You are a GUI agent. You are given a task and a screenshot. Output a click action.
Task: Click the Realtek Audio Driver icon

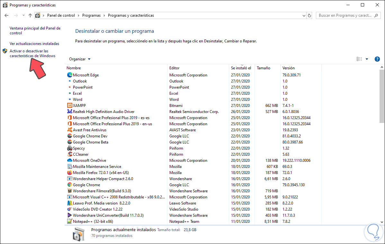(69, 112)
